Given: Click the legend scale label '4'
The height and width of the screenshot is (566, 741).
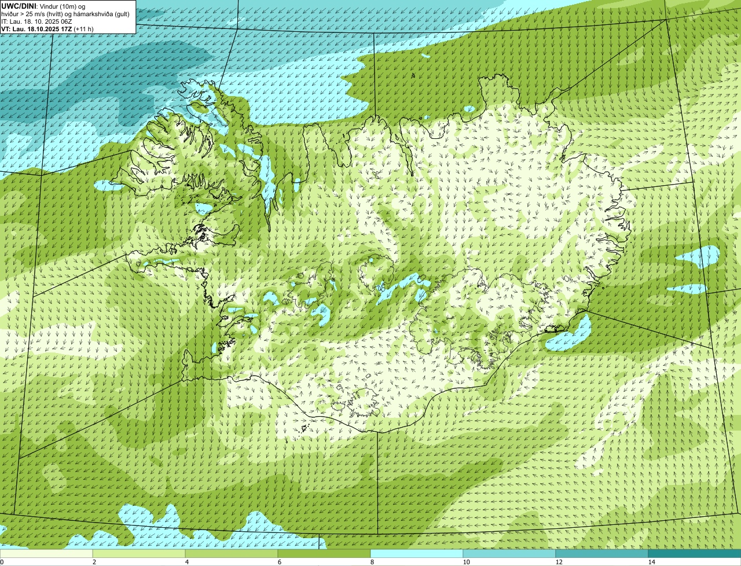Looking at the screenshot, I should click(x=186, y=562).
